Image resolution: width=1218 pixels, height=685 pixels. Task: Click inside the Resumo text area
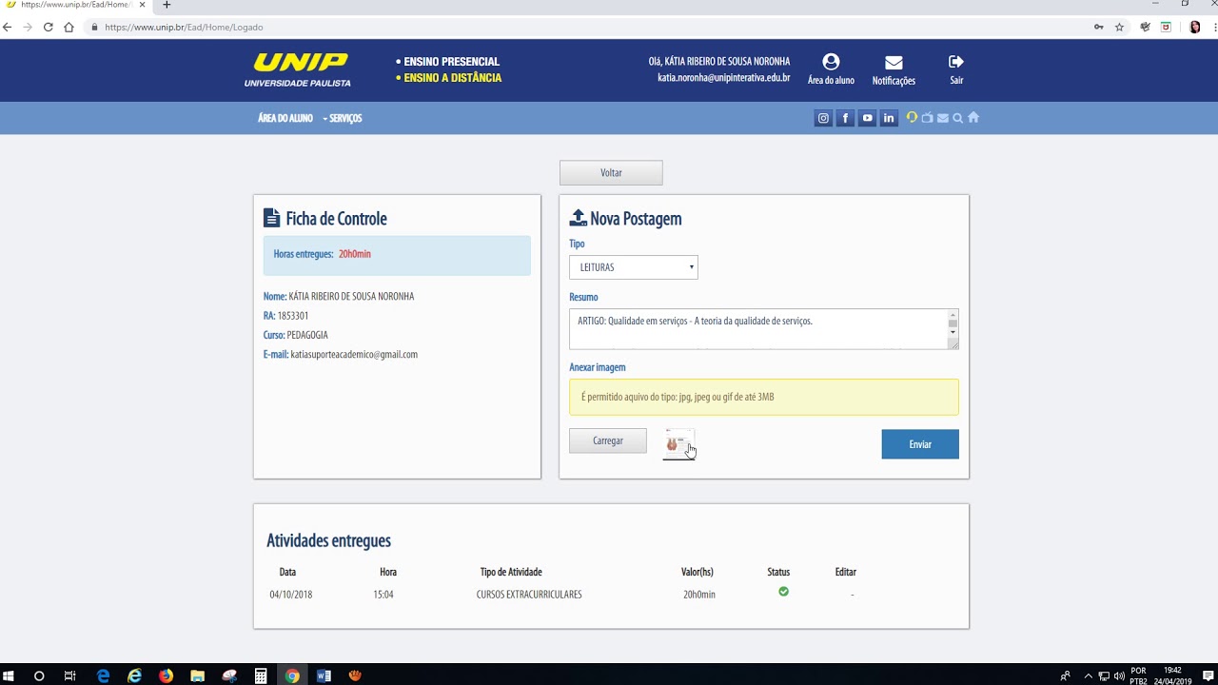click(757, 329)
